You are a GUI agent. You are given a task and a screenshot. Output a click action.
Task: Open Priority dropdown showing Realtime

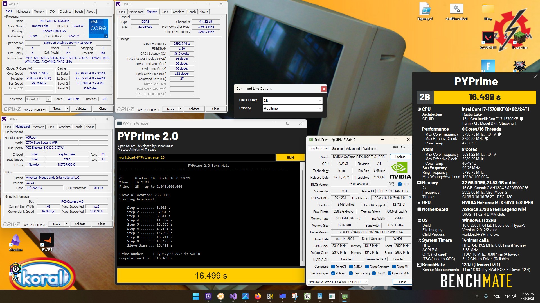[x=292, y=109]
